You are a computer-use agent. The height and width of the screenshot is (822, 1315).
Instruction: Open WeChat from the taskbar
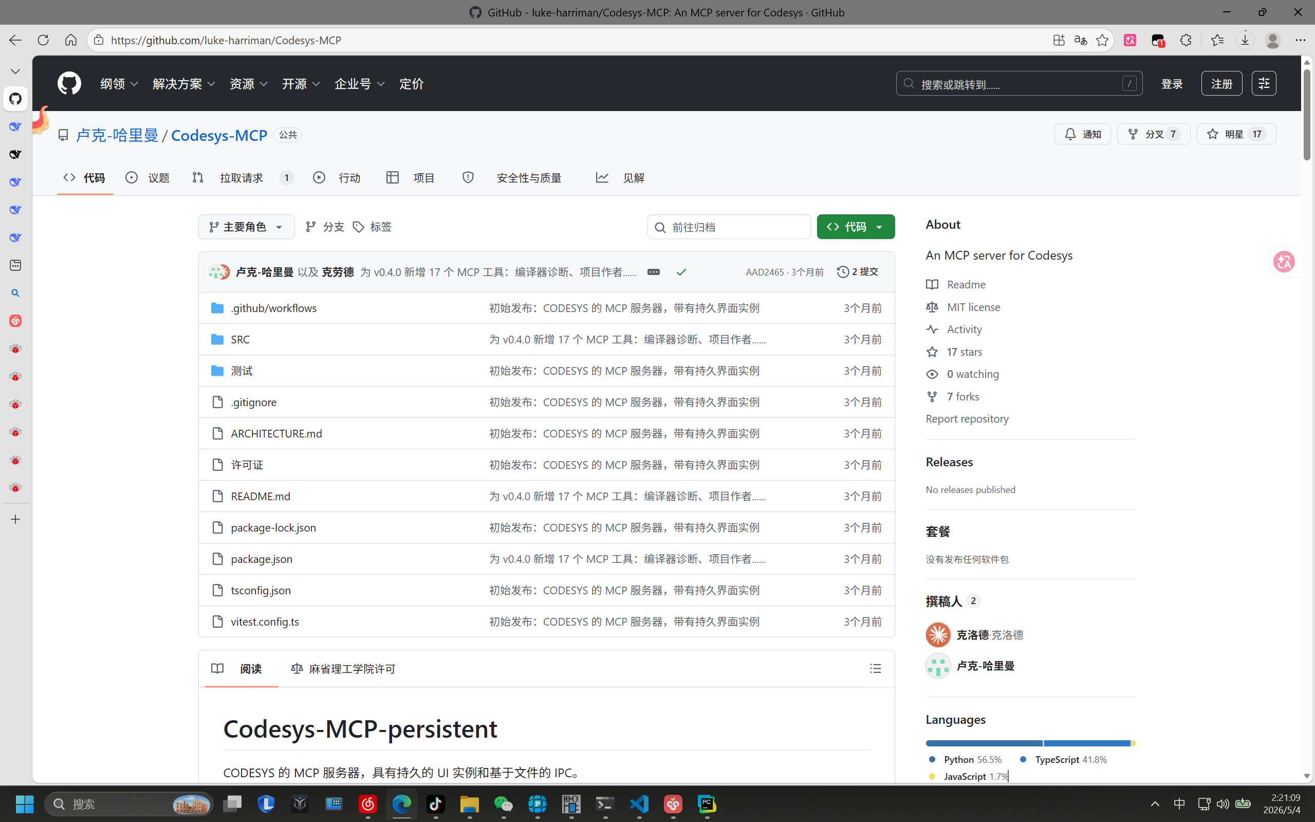(x=503, y=803)
